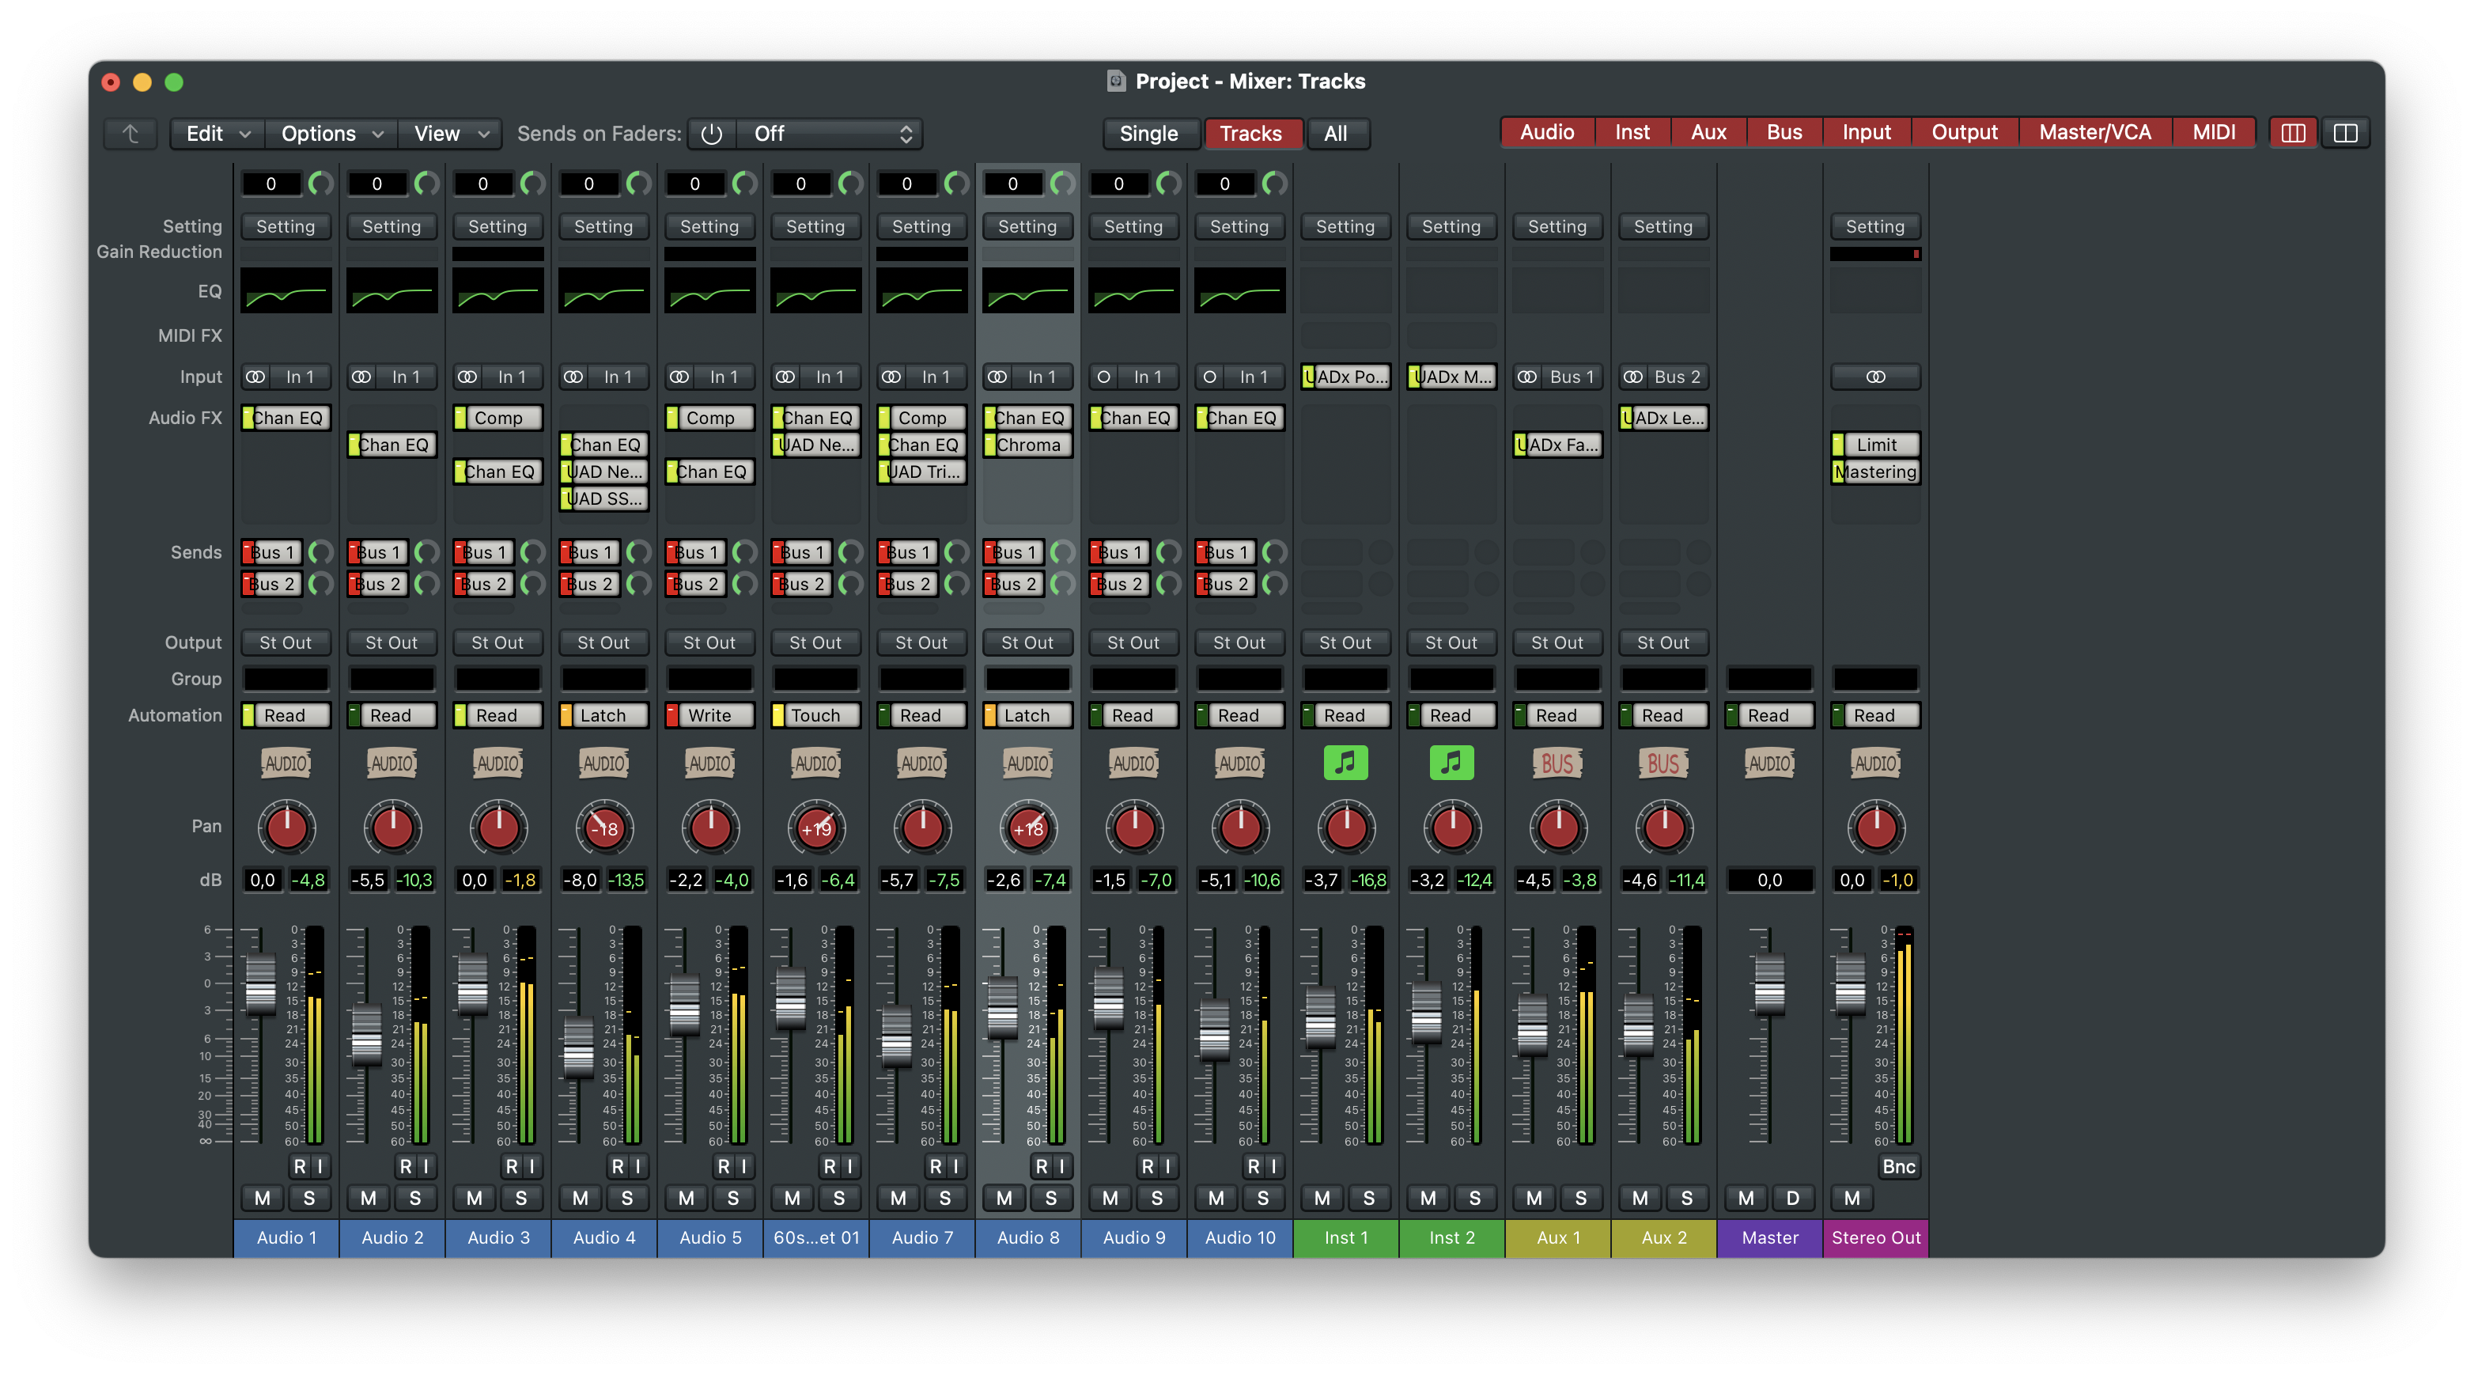
Task: Click the EQ thumbnail on Audio 3
Action: pos(497,291)
